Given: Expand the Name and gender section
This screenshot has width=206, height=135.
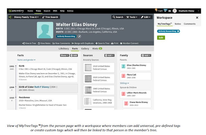Looking at the screenshot, I should point(26,60).
